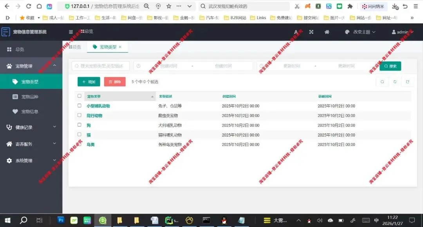
Task: Click browser back arrow
Action: tap(7, 6)
